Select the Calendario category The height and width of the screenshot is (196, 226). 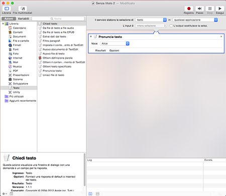click(20, 28)
